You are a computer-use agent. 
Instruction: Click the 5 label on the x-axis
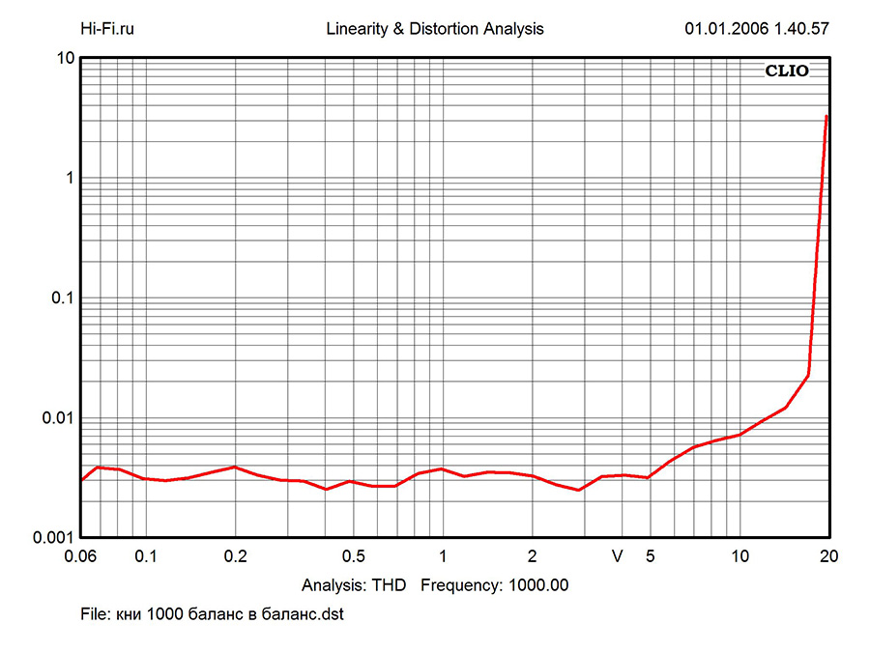[x=651, y=557]
